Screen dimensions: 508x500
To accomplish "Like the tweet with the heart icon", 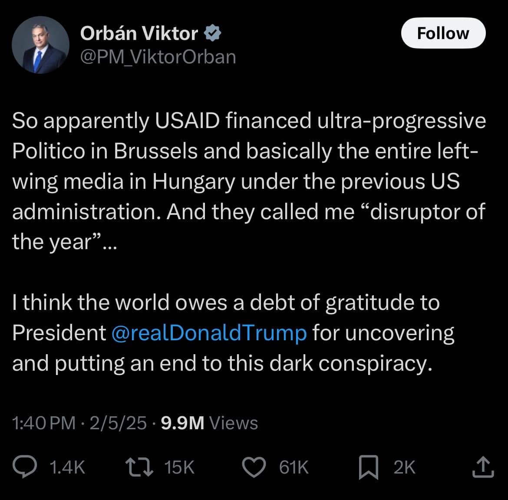I will (254, 467).
